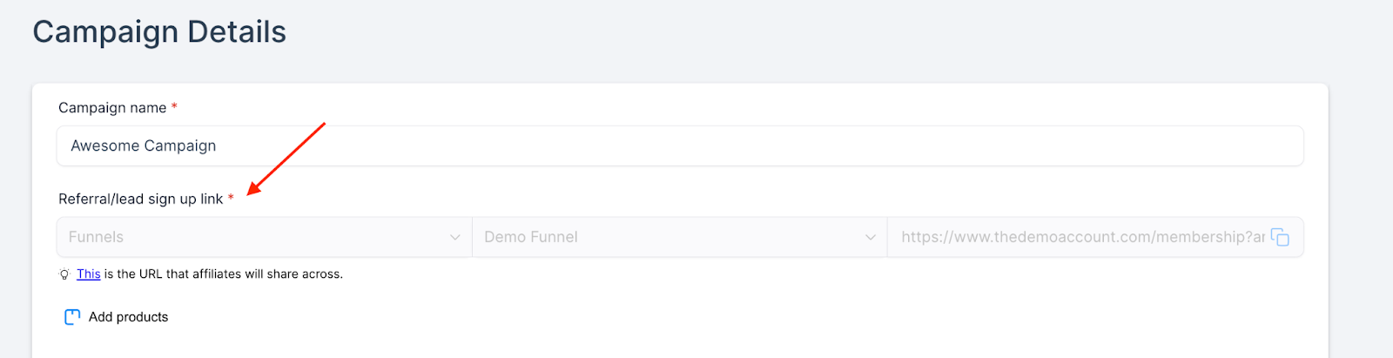Click the Referral/lead sign up link label
Image resolution: width=1393 pixels, height=358 pixels.
141,199
